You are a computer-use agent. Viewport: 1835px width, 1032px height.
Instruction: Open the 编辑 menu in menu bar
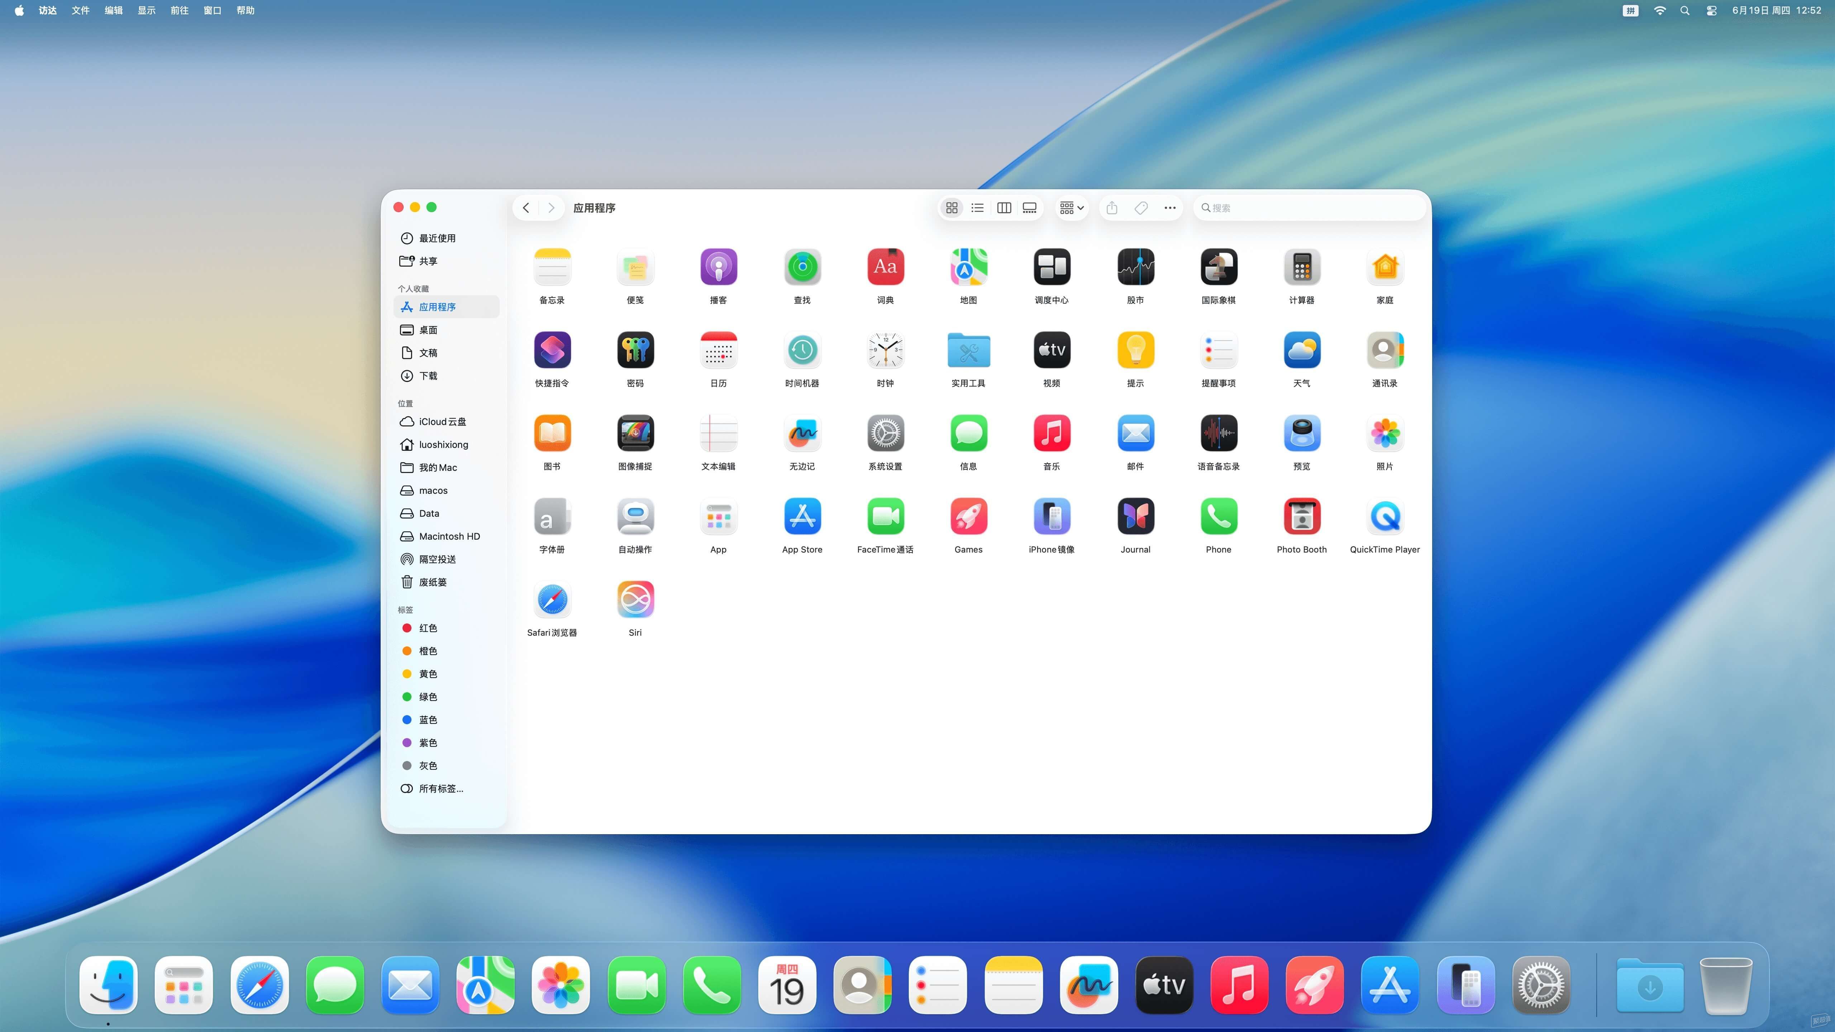[113, 10]
